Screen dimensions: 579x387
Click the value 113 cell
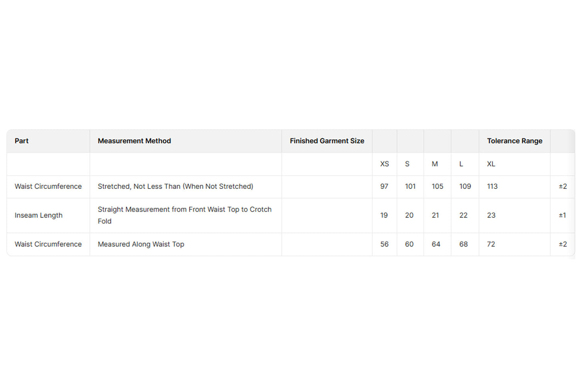[492, 186]
